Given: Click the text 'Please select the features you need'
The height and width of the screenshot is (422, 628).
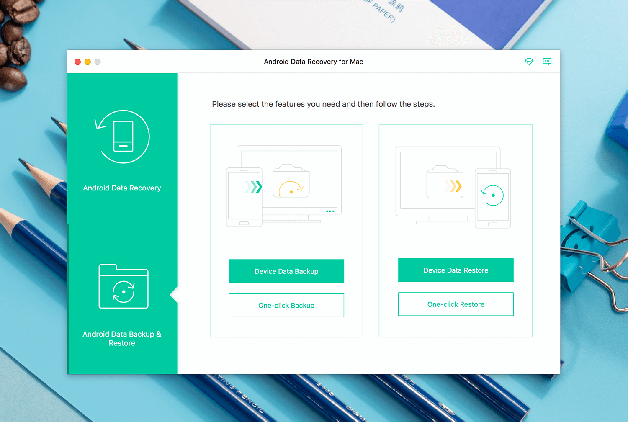Looking at the screenshot, I should coord(276,104).
